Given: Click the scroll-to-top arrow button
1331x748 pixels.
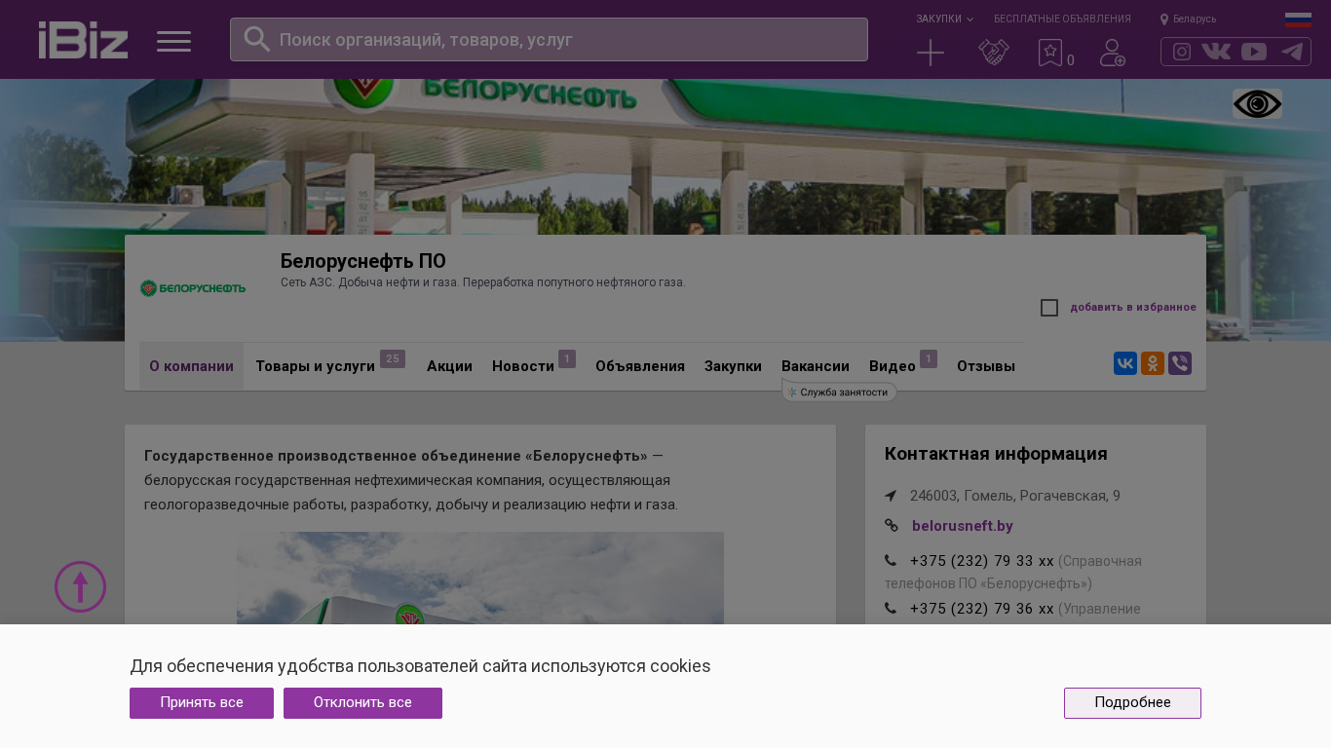Looking at the screenshot, I should click(x=80, y=586).
